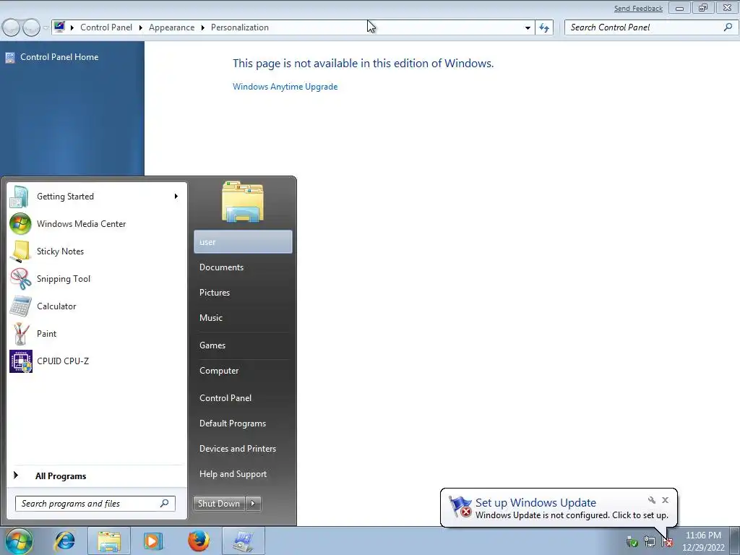Dismiss the Windows Update balloon

665,500
